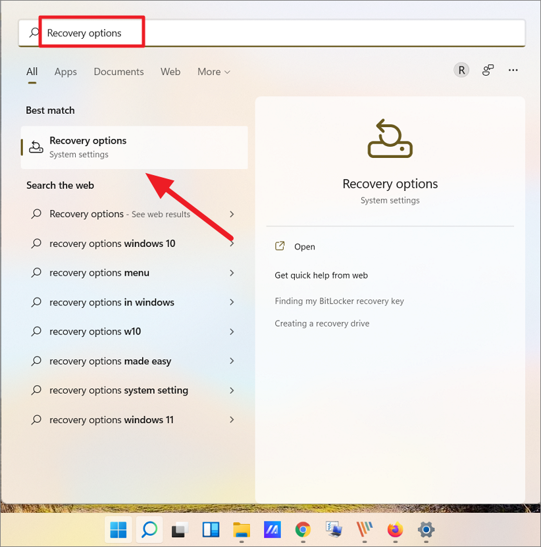Open the search feedback icon
The image size is (541, 547).
tap(488, 70)
